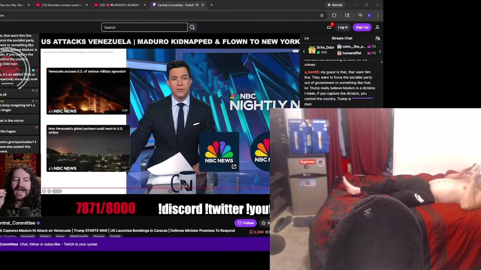Open the News stream tag
The width and height of the screenshot is (481, 270).
pyautogui.click(x=60, y=236)
